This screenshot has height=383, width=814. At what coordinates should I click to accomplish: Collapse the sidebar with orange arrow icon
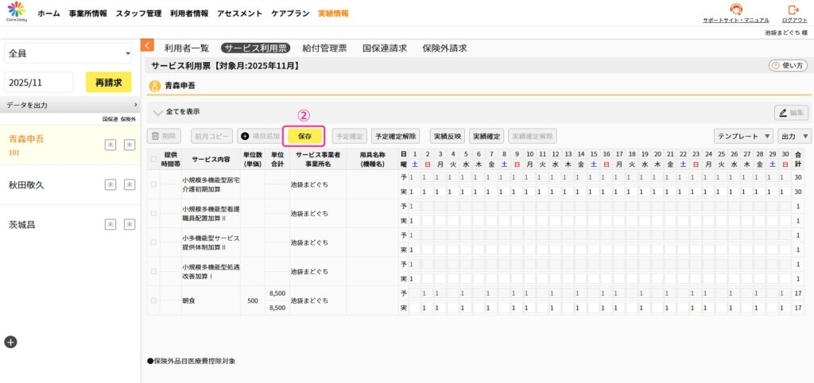pos(147,47)
